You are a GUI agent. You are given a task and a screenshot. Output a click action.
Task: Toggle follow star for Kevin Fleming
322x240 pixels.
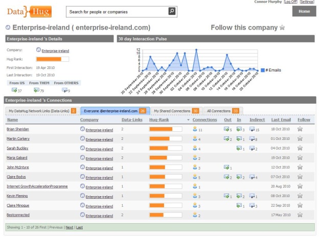point(300,196)
